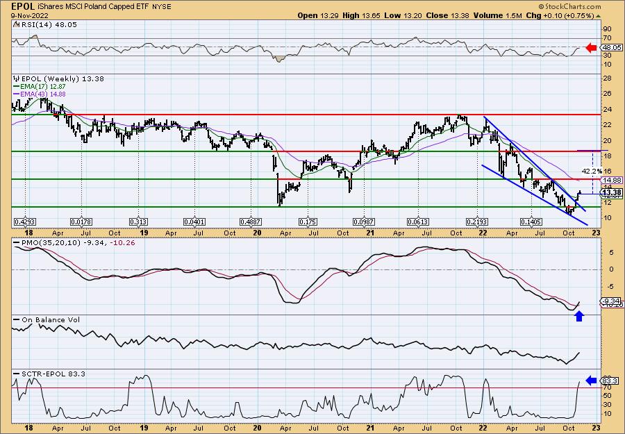Click the -9.34 PMO value tag
This screenshot has height=434, width=625.
[611, 301]
